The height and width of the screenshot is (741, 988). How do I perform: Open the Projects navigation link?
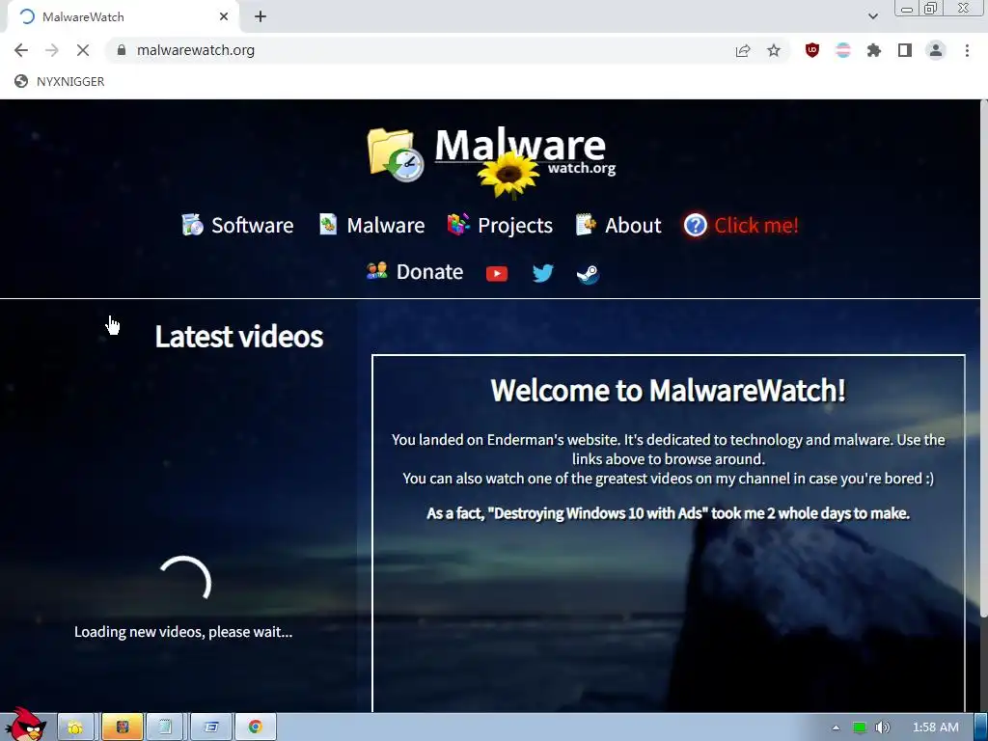(500, 225)
